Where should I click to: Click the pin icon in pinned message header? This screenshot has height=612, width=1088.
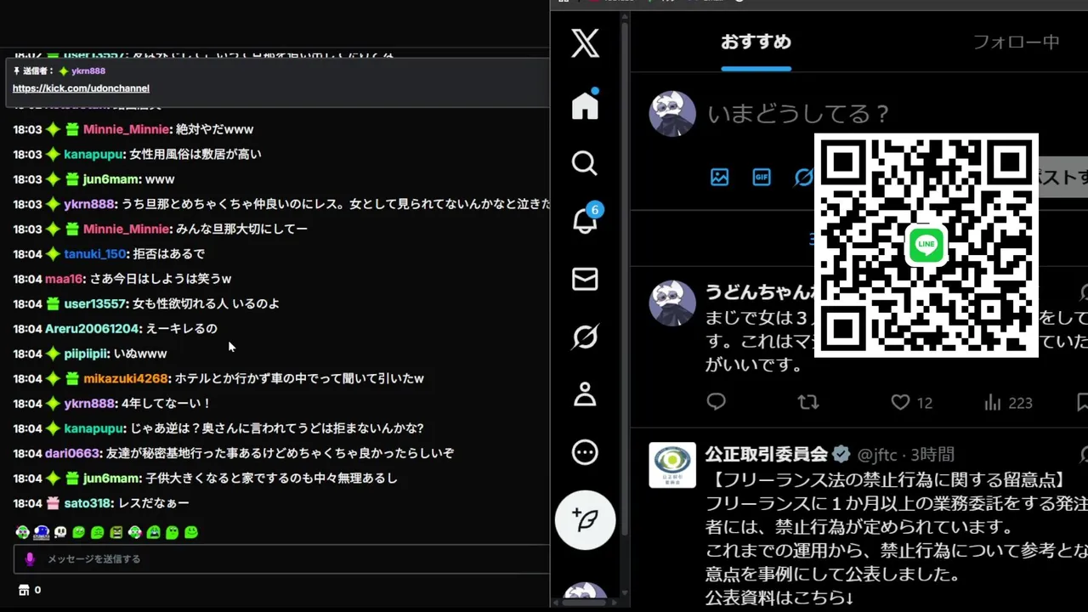point(17,71)
